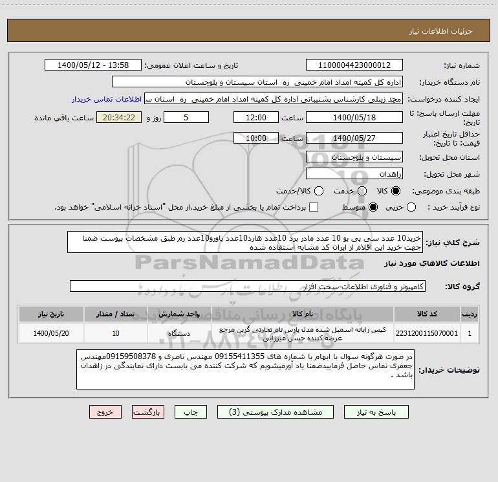Click the remaining days field showing 5
498x482 pixels.
pos(186,117)
